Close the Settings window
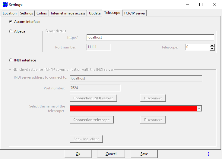The image size is (222, 159). (x=215, y=5)
